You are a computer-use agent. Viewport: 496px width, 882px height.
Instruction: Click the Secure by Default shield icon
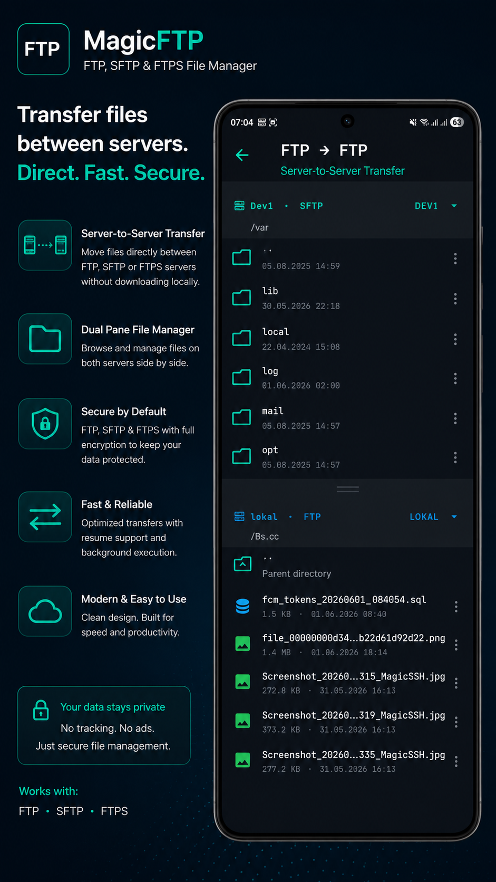(x=45, y=424)
